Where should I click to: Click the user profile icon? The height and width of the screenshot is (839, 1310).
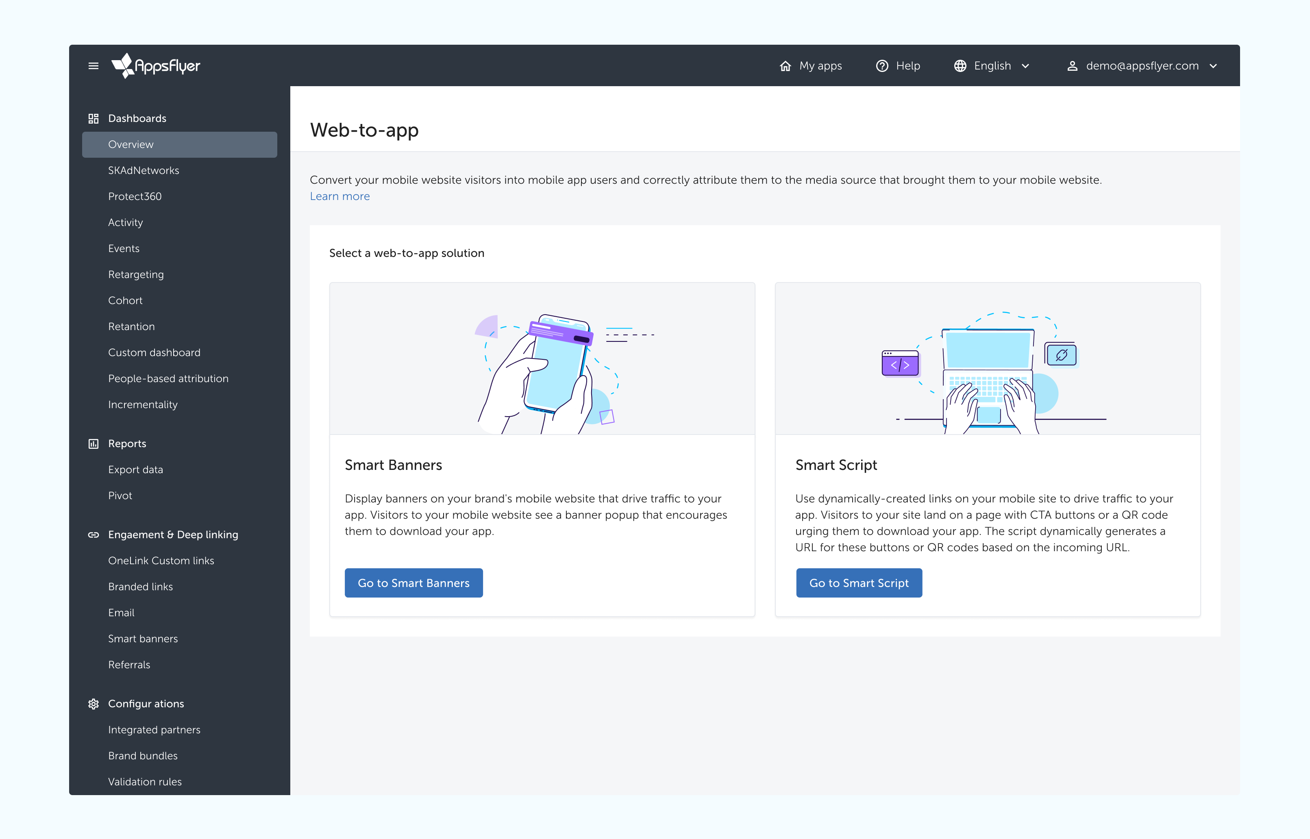tap(1072, 66)
